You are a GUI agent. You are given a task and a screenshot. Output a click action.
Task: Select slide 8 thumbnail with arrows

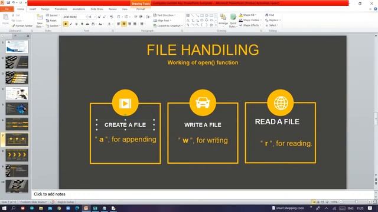(x=17, y=155)
